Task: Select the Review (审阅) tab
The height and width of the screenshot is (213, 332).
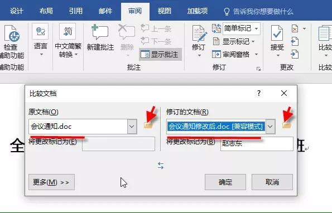Action: [x=135, y=11]
